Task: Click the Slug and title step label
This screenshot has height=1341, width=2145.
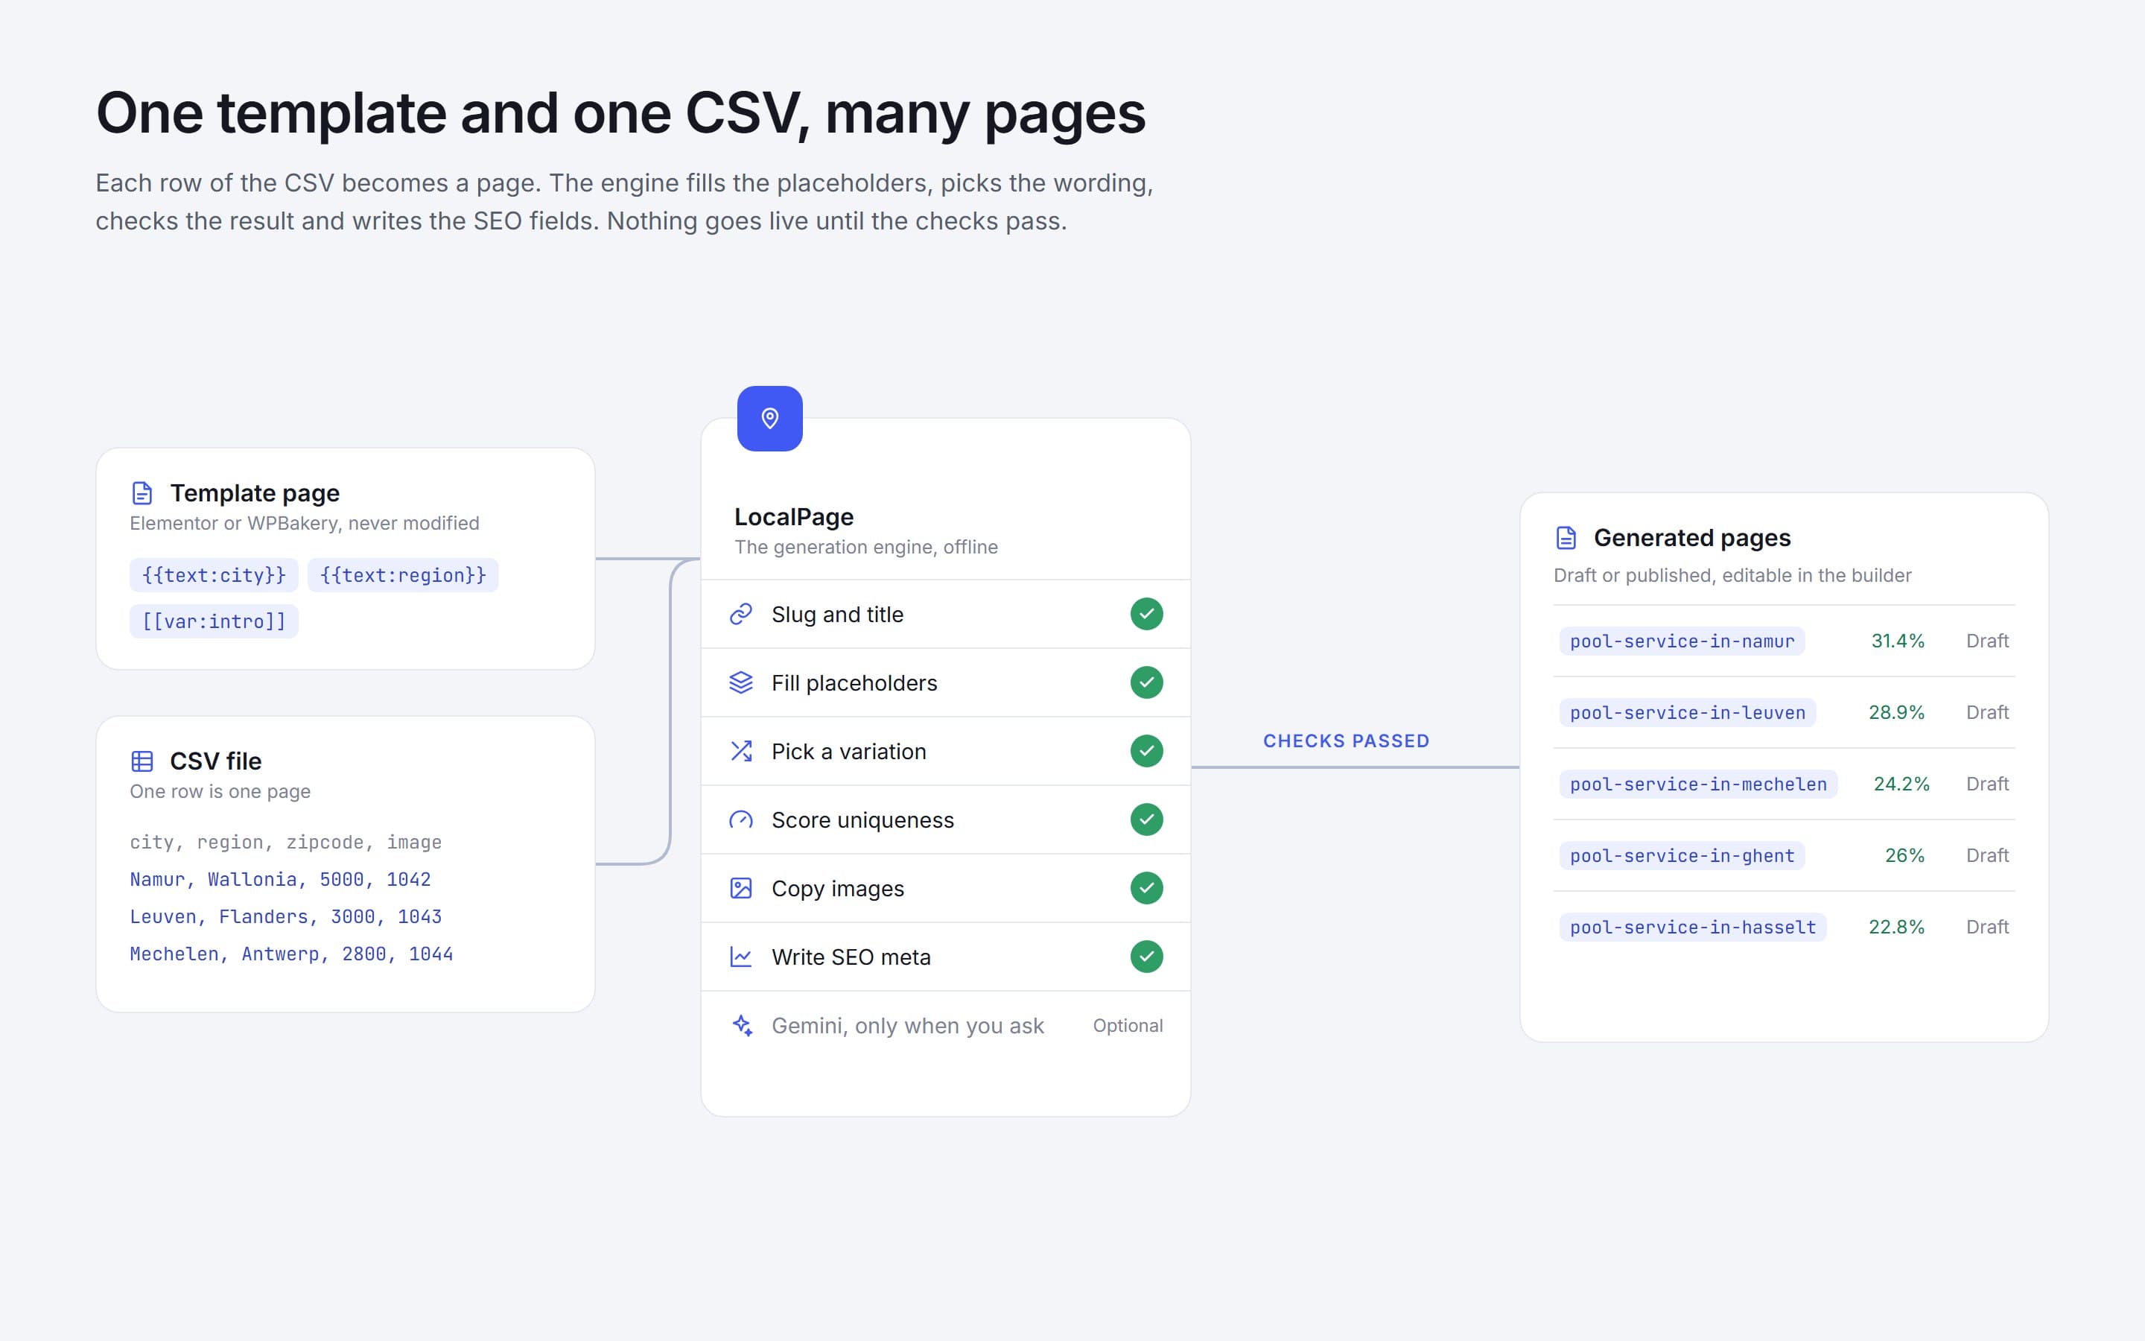Action: [836, 614]
